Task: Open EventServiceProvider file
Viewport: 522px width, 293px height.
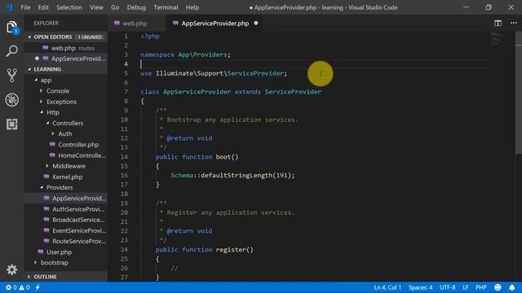Action: click(66, 230)
